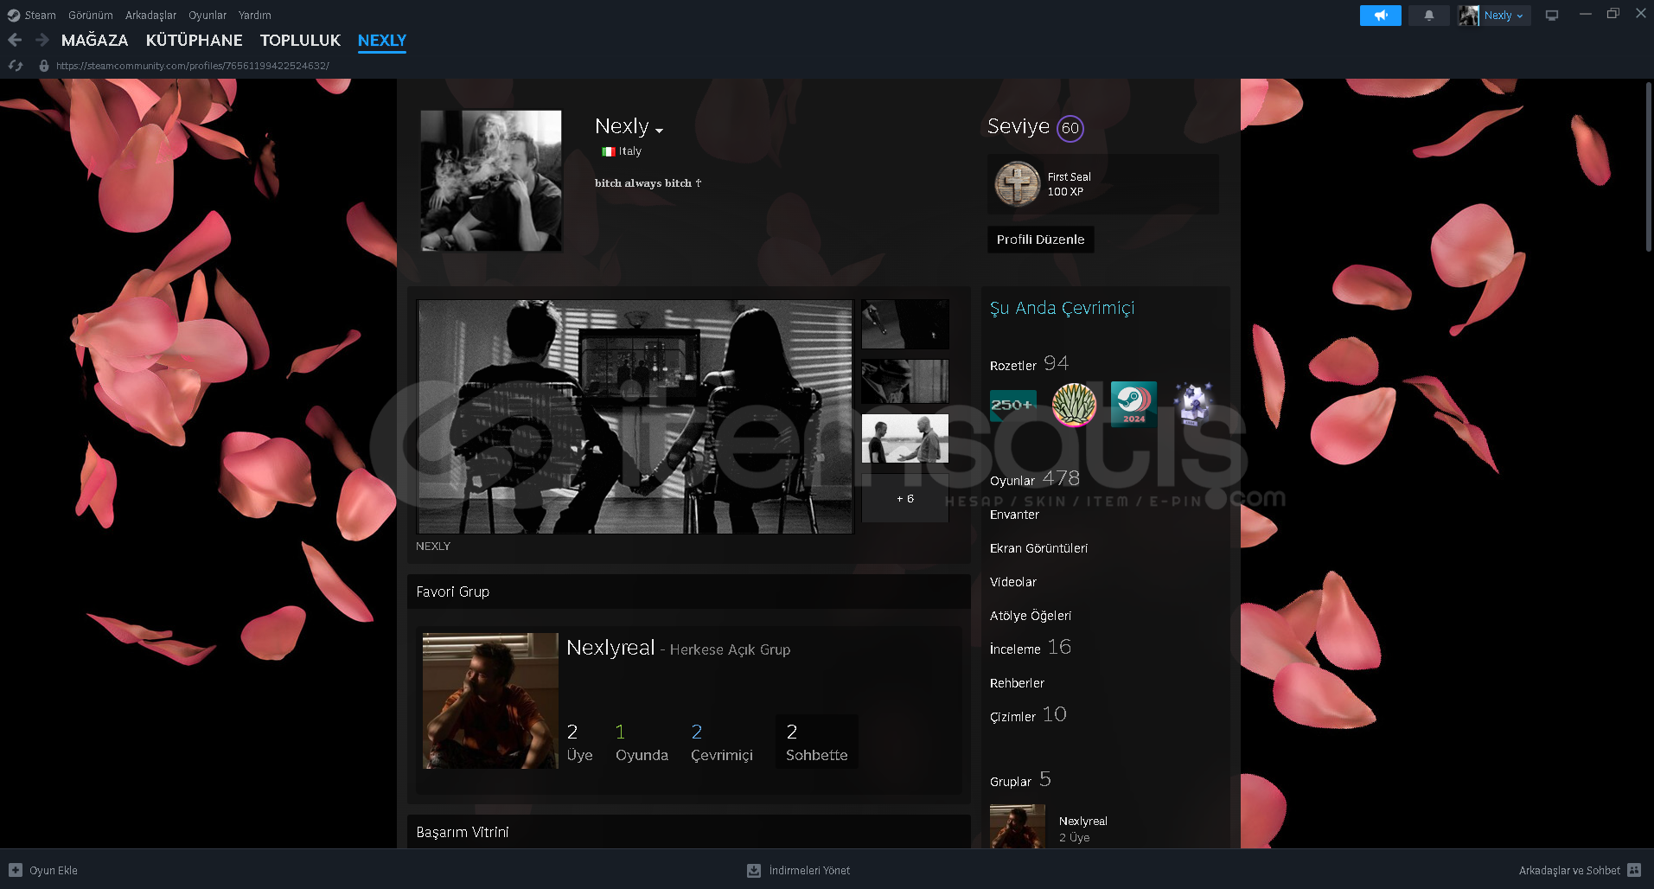Image resolution: width=1654 pixels, height=889 pixels.
Task: Open the notifications bell
Action: pos(1428,16)
